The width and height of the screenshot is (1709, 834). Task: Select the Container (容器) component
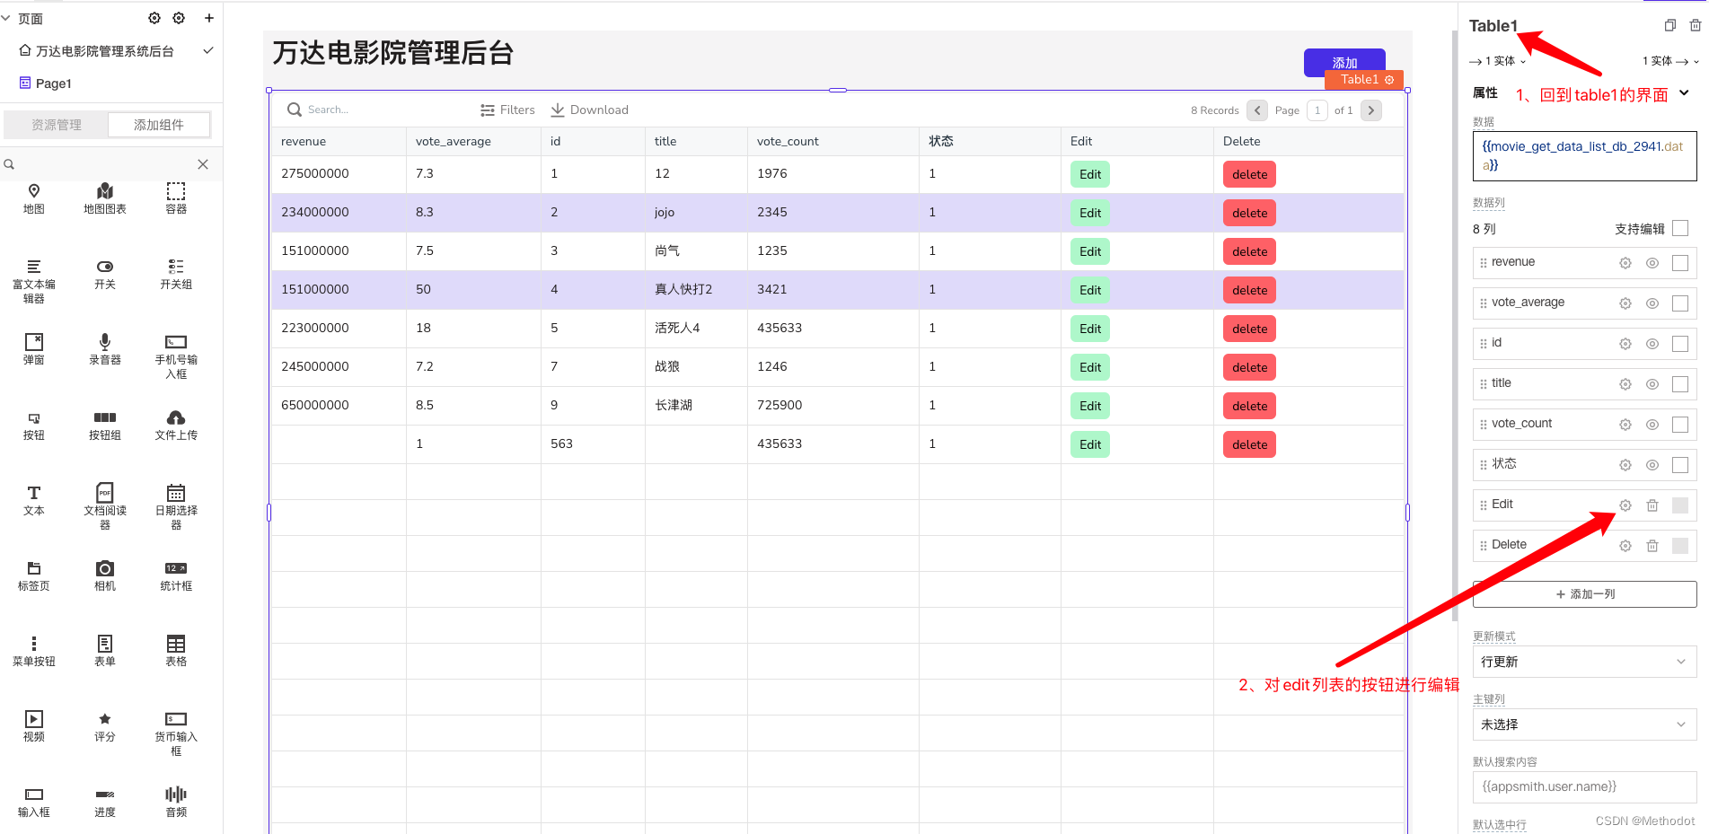pyautogui.click(x=176, y=198)
